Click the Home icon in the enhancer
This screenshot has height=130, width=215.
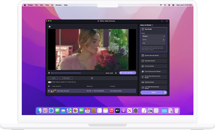tap(50, 27)
